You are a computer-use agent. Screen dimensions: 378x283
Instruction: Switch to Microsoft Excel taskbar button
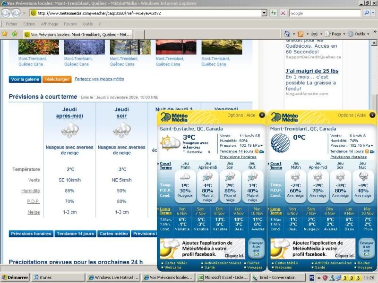[x=223, y=277]
